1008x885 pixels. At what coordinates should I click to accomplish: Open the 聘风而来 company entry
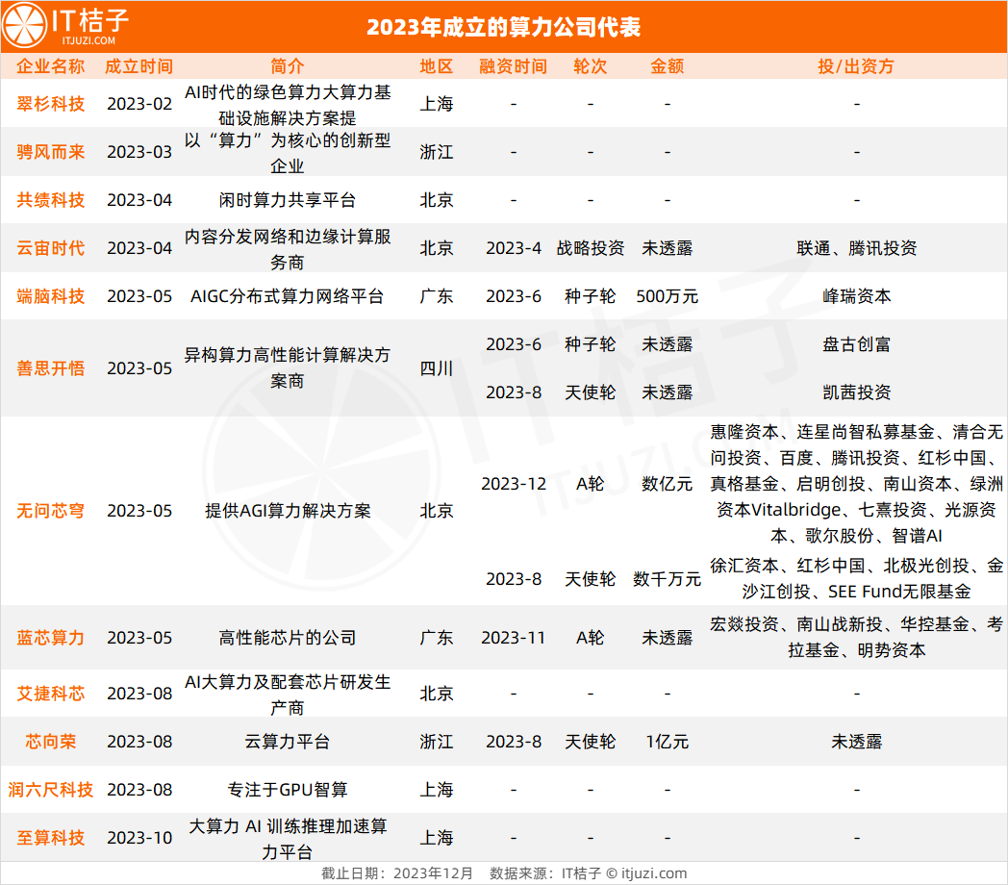50,152
